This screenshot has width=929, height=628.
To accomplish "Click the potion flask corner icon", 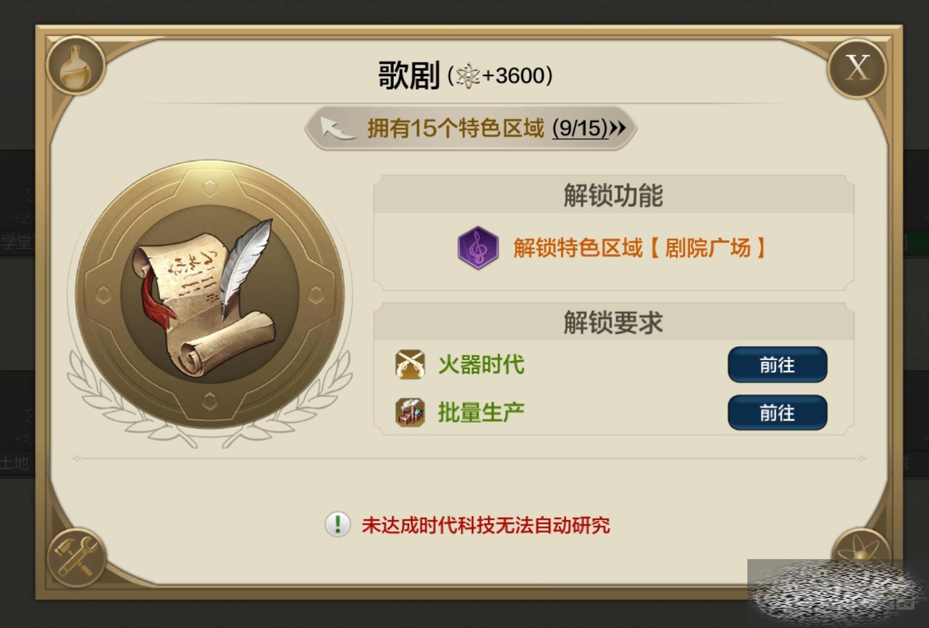I will pos(76,65).
